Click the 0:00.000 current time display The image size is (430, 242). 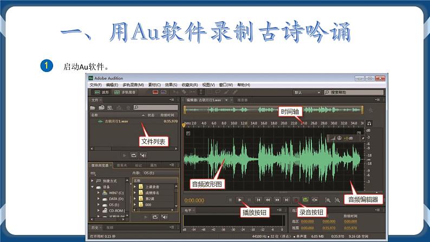(194, 200)
